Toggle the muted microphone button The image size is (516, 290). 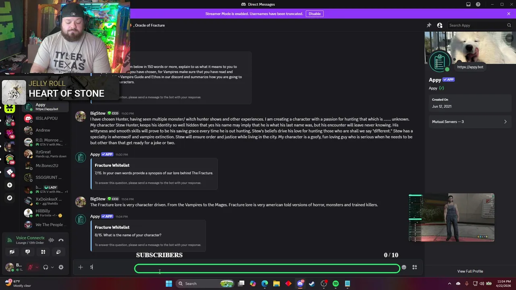[30, 267]
